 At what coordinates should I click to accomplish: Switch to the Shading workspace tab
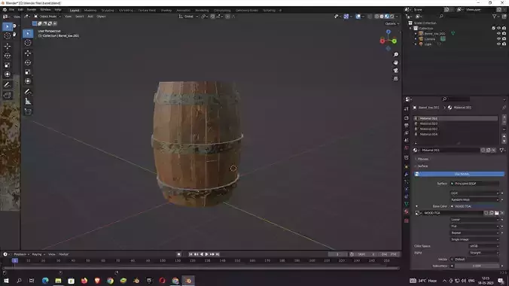[x=166, y=11]
